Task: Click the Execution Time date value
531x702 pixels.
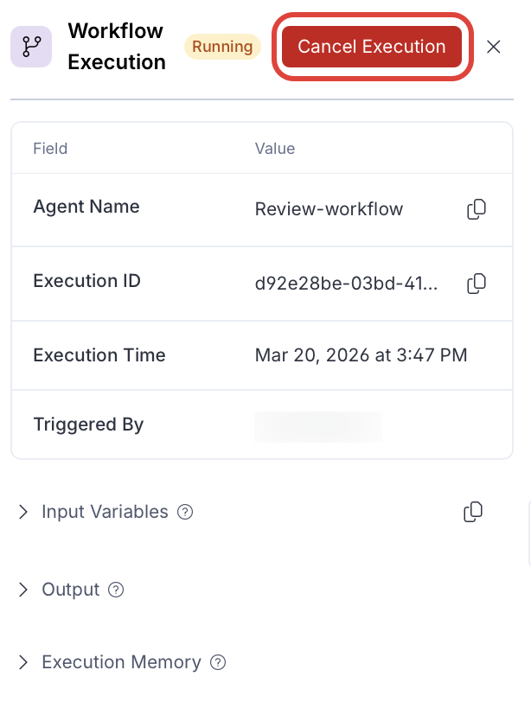Action: click(x=361, y=355)
